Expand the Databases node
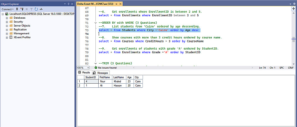Viewport: 297px width, 127px height. (7, 18)
